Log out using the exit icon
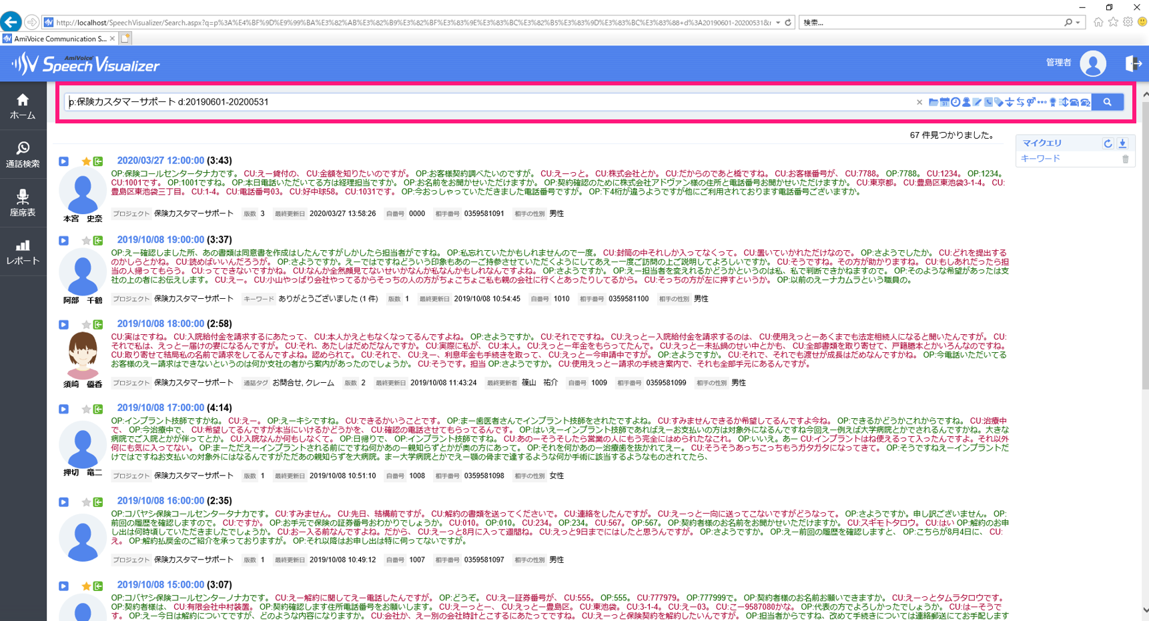 [x=1133, y=63]
